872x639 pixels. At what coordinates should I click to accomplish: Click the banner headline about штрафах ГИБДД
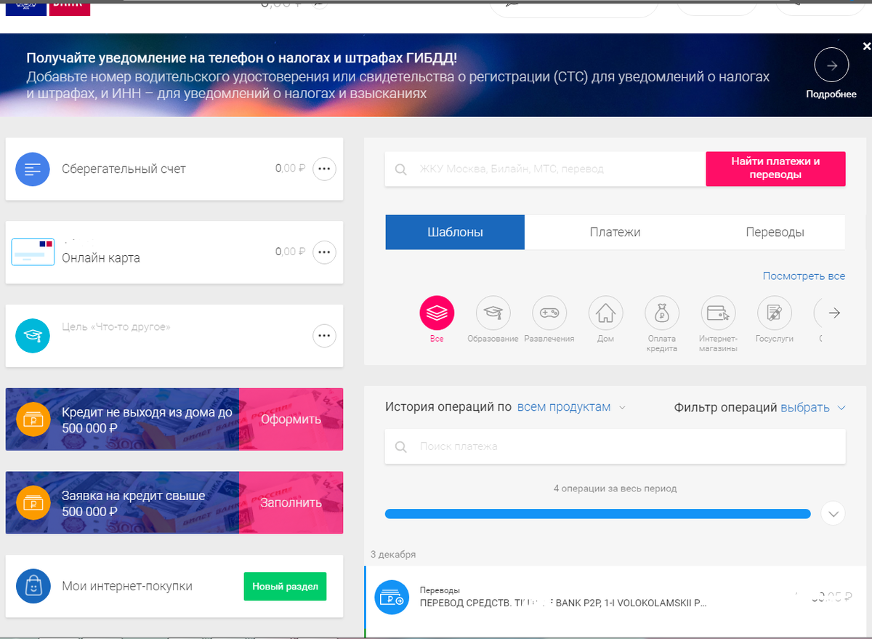[x=242, y=58]
